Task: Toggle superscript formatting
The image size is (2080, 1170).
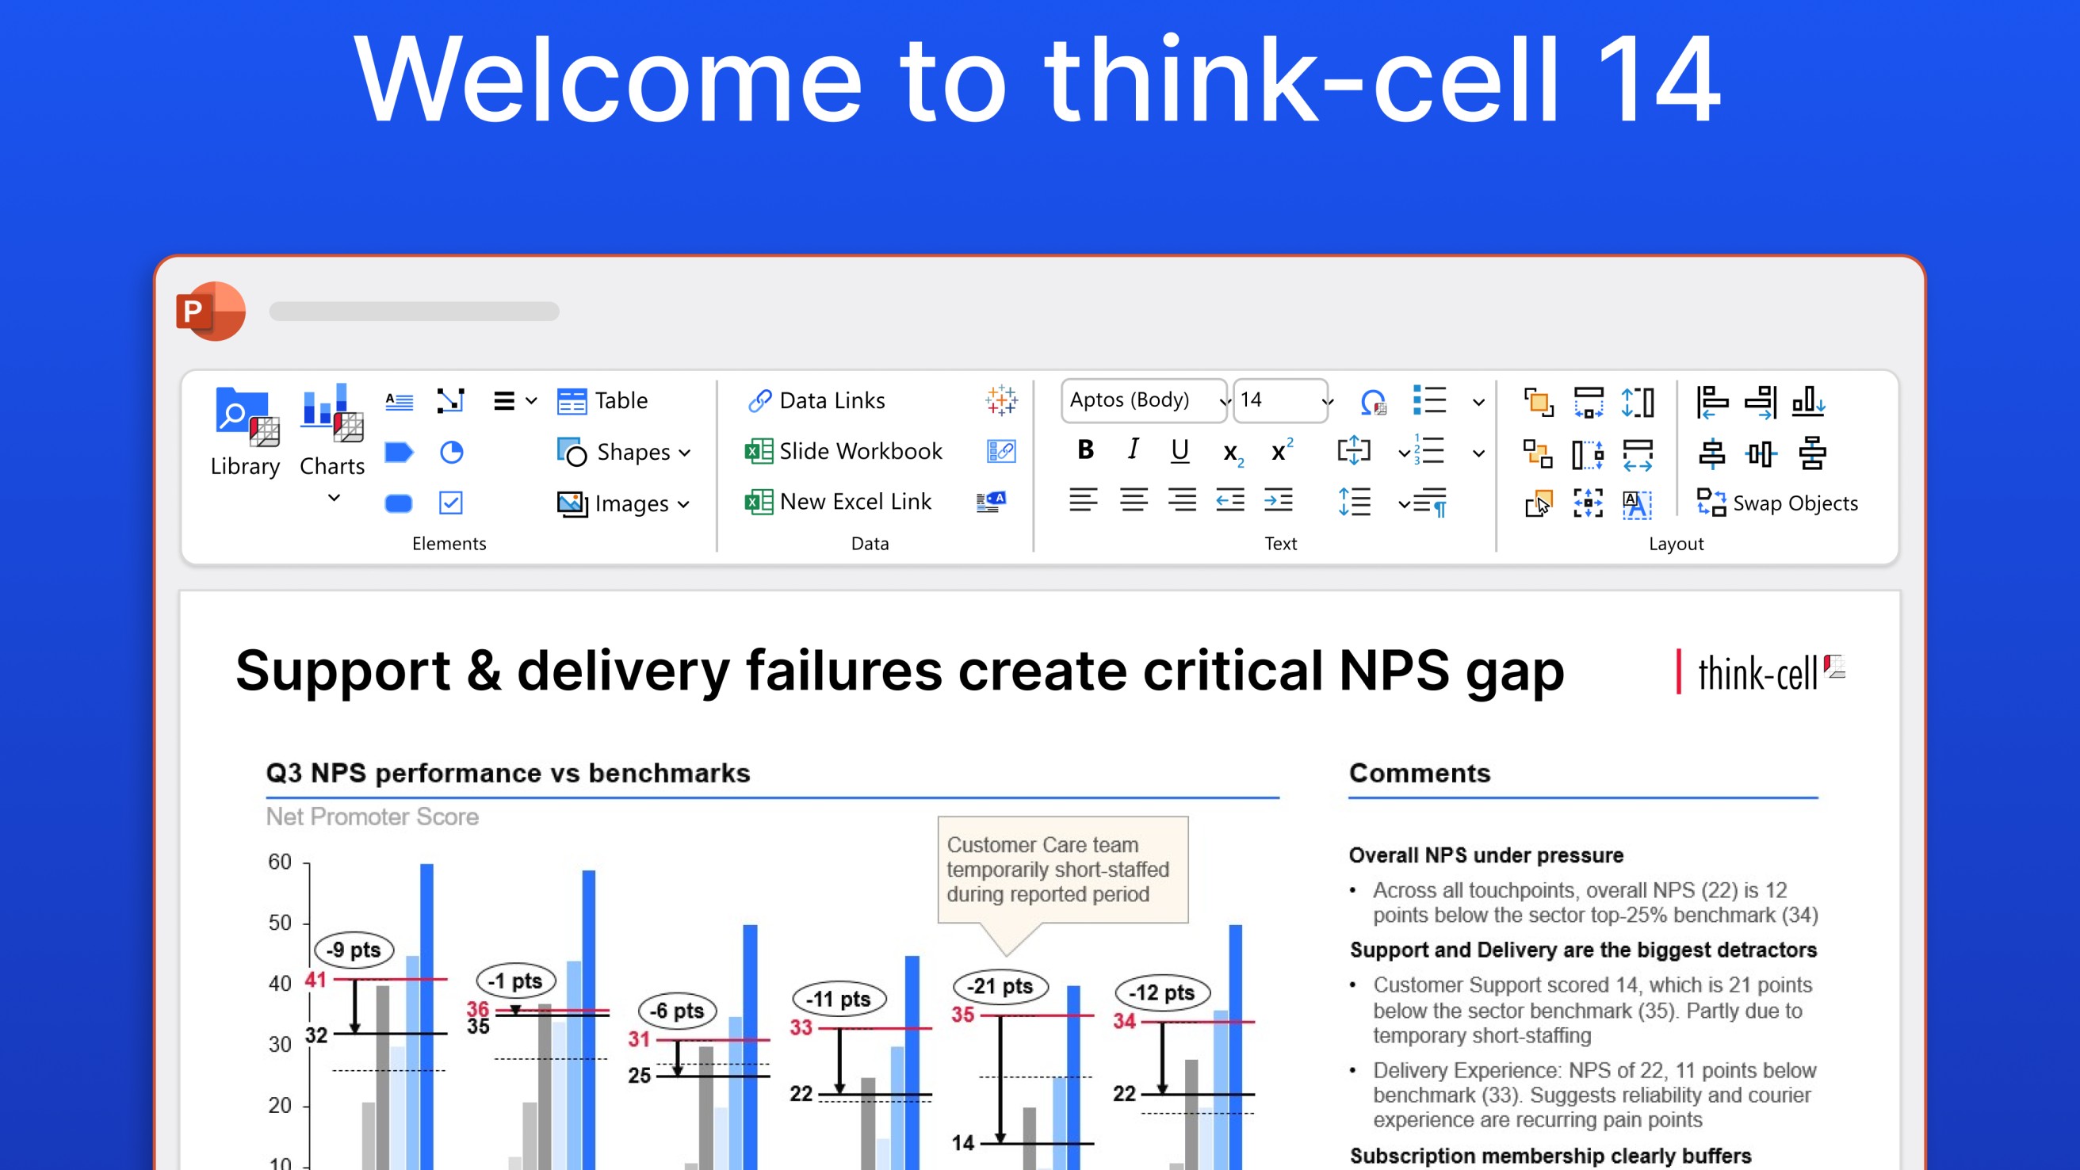Action: [x=1283, y=449]
